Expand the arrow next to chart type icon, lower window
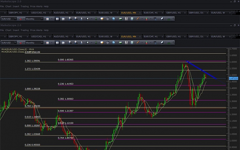 [x=52, y=43]
